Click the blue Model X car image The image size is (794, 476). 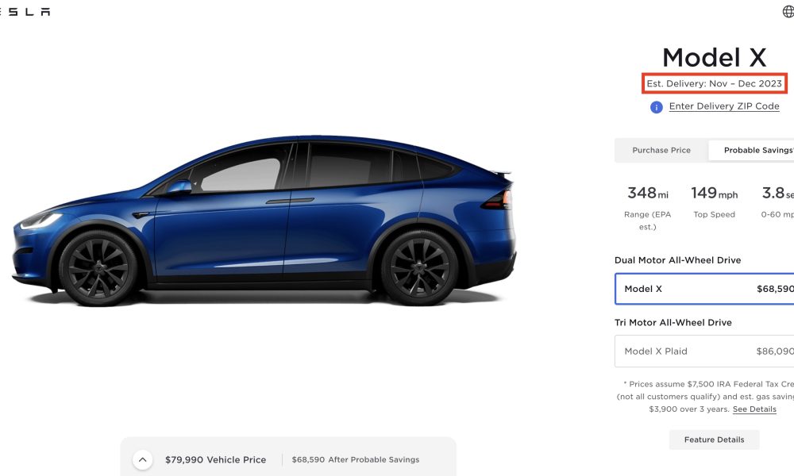[x=264, y=220]
